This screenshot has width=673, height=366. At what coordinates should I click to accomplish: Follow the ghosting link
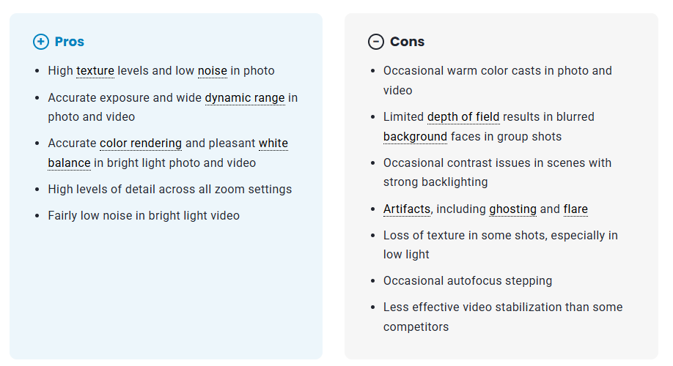(x=513, y=209)
